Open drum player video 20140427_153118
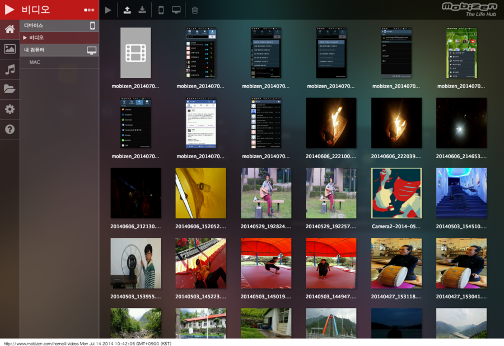The height and width of the screenshot is (346, 504). pyautogui.click(x=396, y=263)
